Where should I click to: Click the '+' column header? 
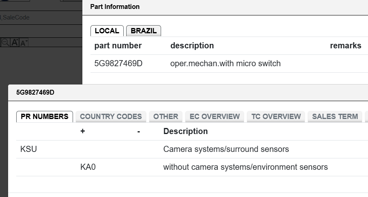tap(82, 131)
